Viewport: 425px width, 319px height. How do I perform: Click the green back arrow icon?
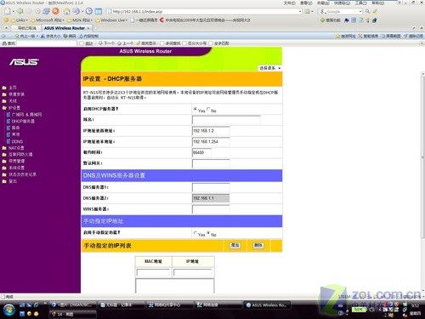20,11
